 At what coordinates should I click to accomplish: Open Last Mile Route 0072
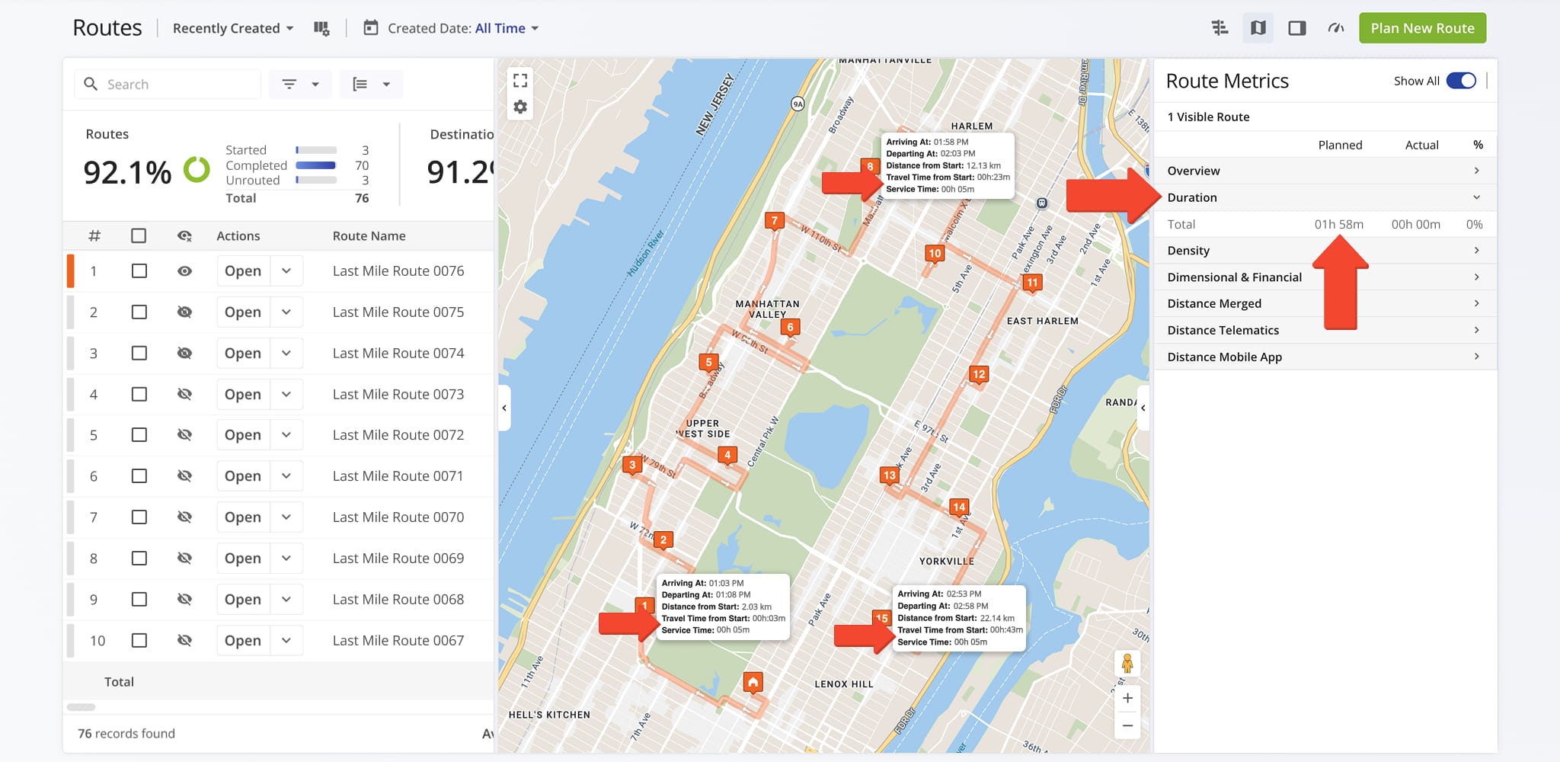(243, 435)
